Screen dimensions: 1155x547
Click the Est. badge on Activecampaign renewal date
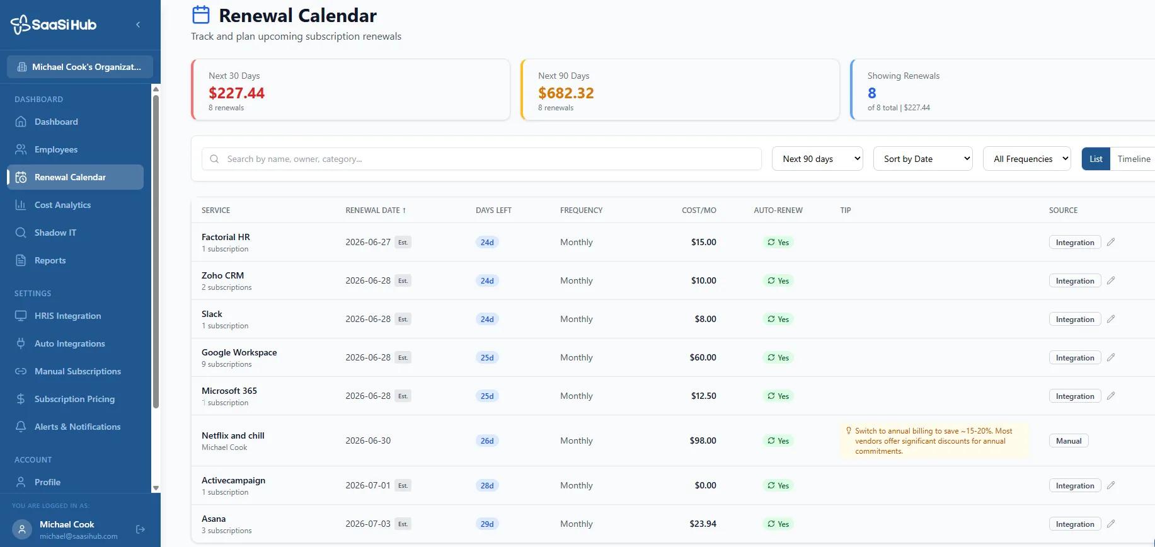(x=403, y=485)
